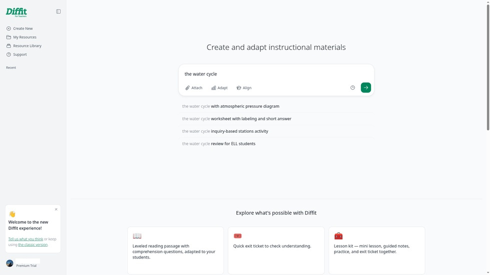Click the waving hand emoji
Image resolution: width=490 pixels, height=275 pixels.
click(12, 214)
